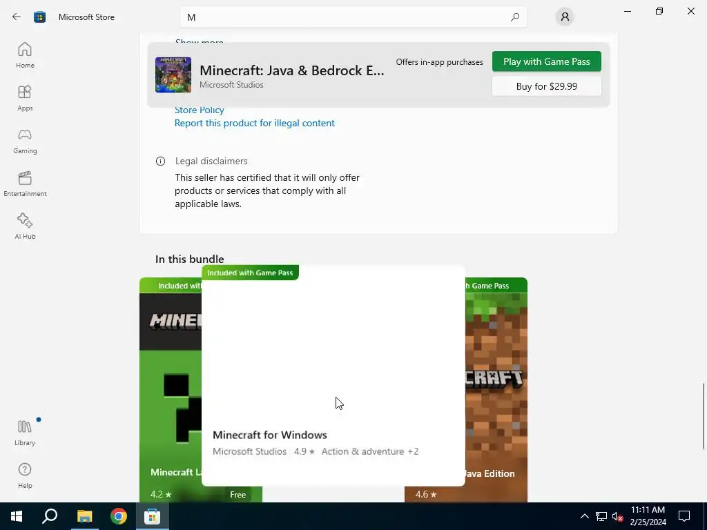Image resolution: width=707 pixels, height=530 pixels.
Task: Click the muted volume tray icon
Action: [x=617, y=516]
